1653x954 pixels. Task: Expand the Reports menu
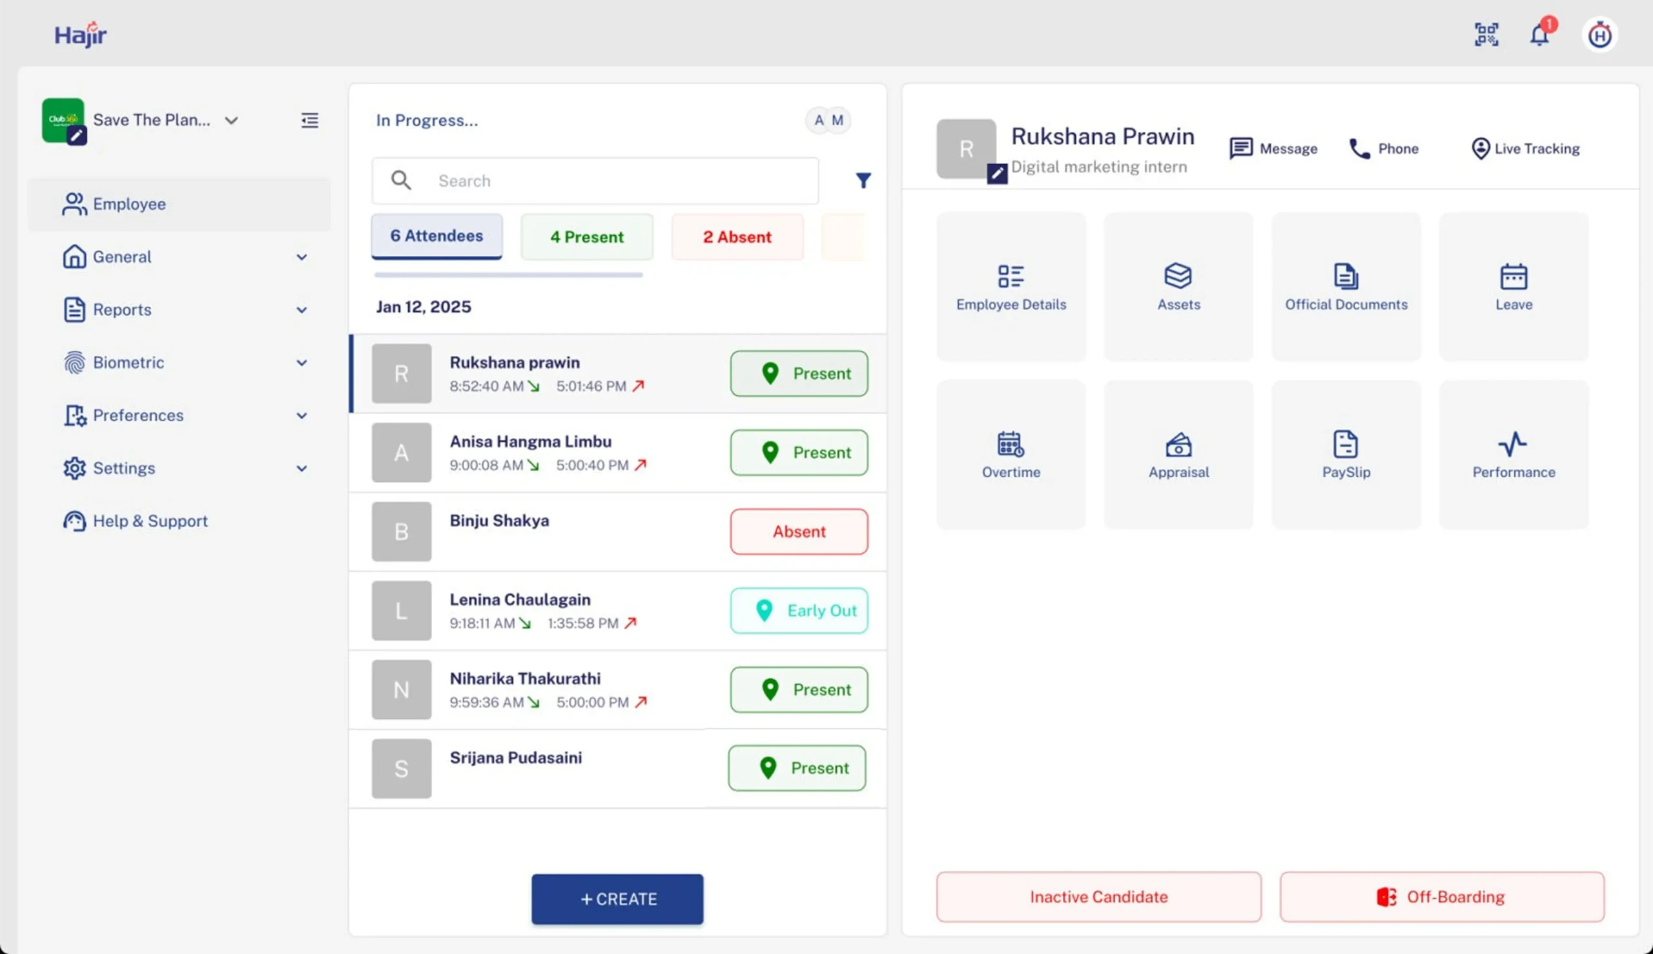123,309
